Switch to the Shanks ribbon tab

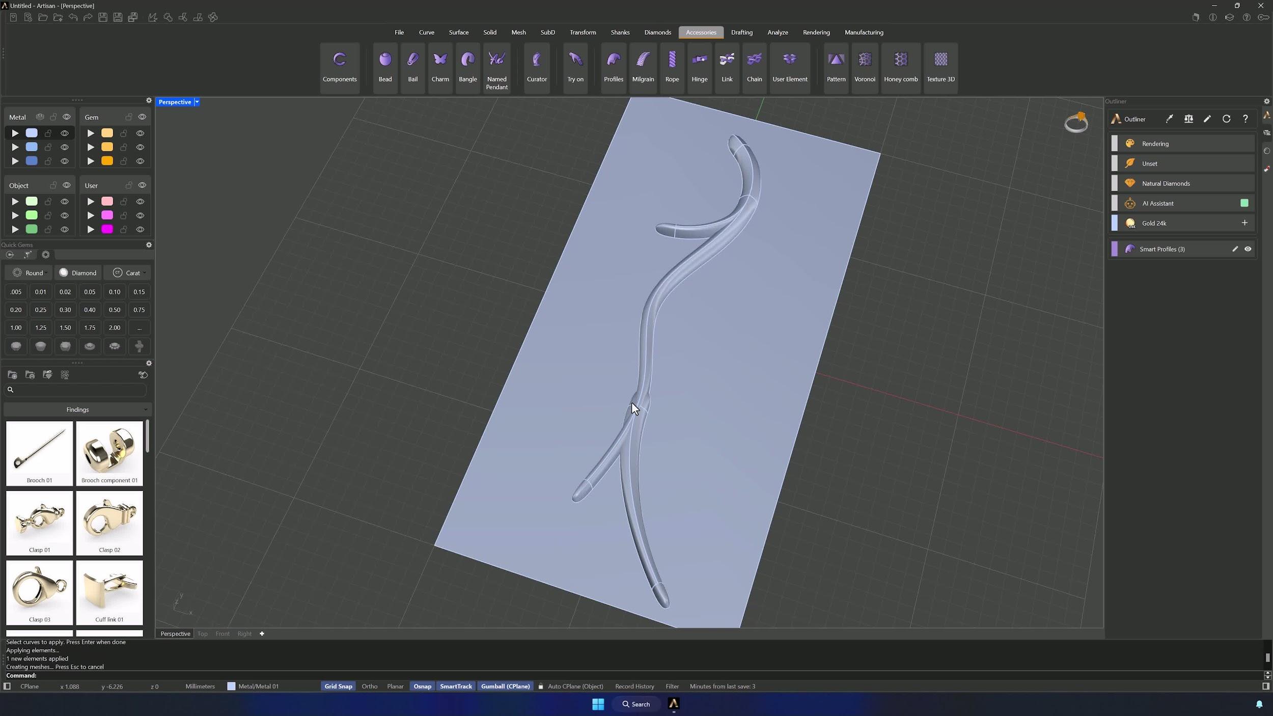(620, 33)
